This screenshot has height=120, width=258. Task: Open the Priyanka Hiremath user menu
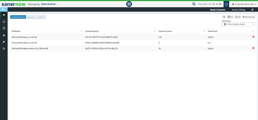tap(244, 4)
